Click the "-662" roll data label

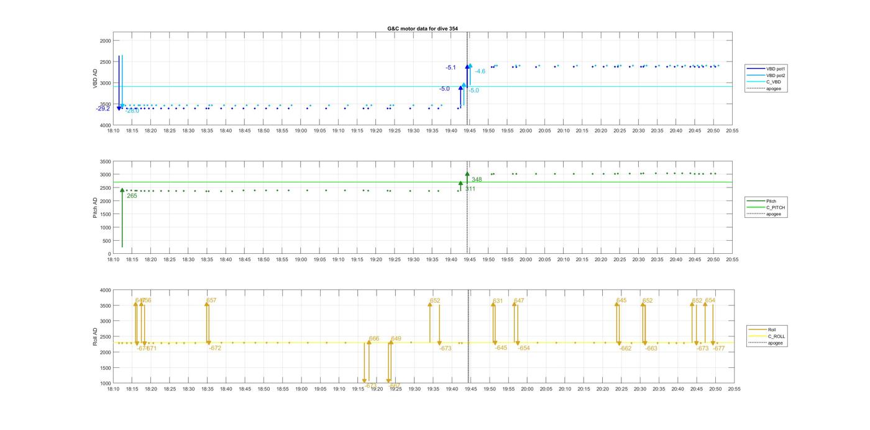click(625, 349)
